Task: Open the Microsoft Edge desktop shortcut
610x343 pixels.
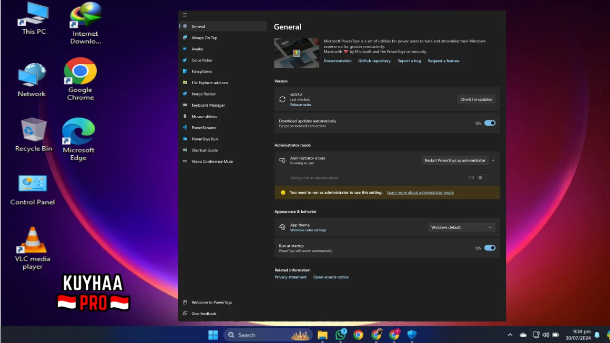Action: (x=79, y=140)
